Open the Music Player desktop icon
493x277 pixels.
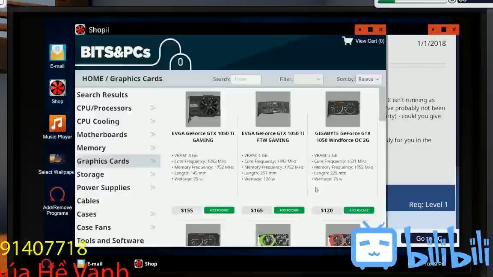pyautogui.click(x=57, y=127)
